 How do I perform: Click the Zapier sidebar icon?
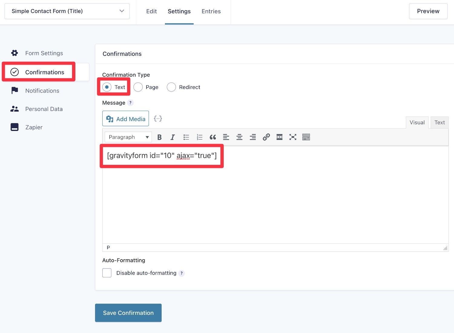click(x=15, y=127)
